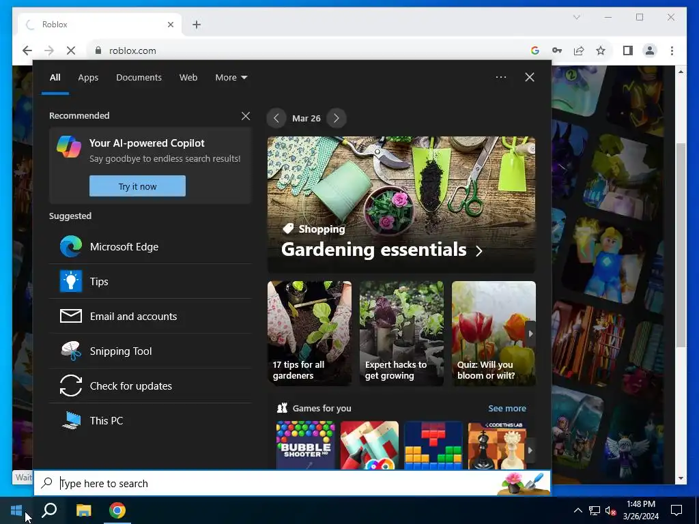Image resolution: width=699 pixels, height=524 pixels.
Task: Click the Try it now button
Action: [137, 186]
